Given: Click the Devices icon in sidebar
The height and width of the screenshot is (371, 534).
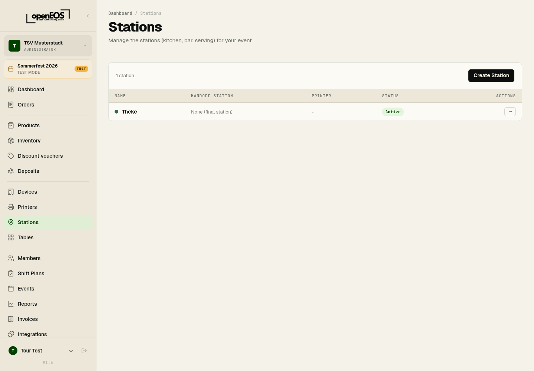Looking at the screenshot, I should tap(11, 192).
